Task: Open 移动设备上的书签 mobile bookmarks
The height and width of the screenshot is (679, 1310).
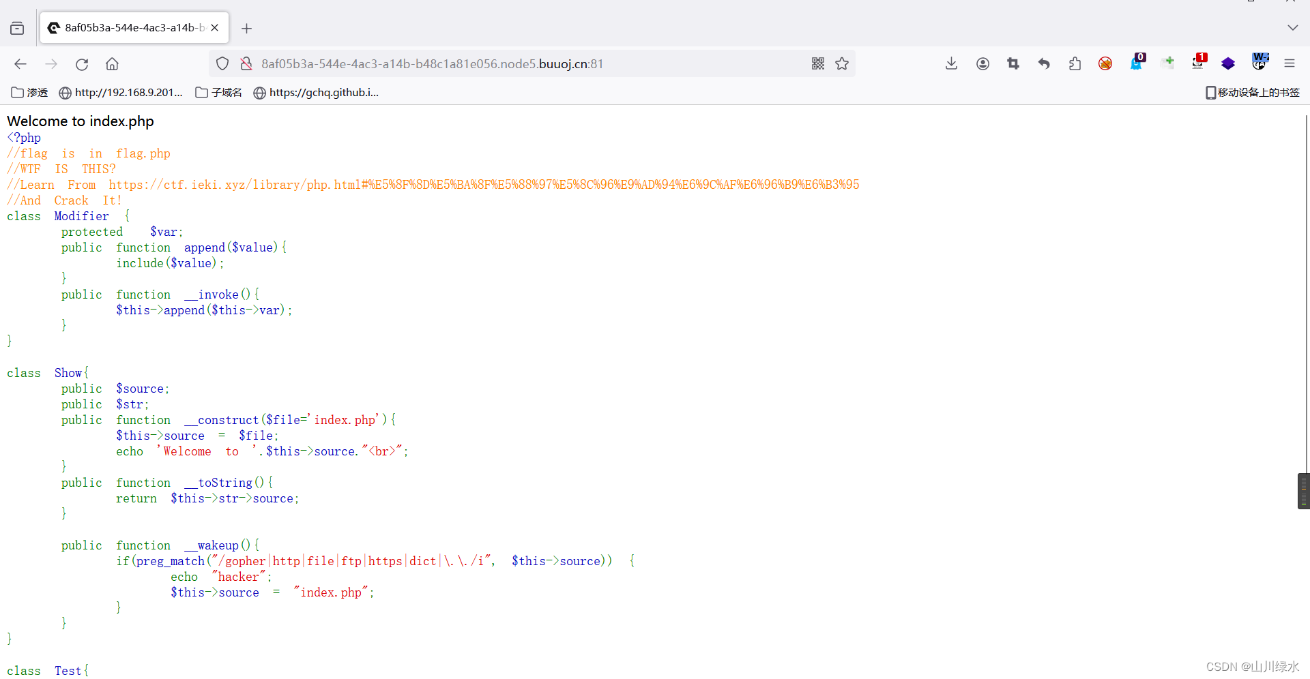Action: pyautogui.click(x=1253, y=93)
